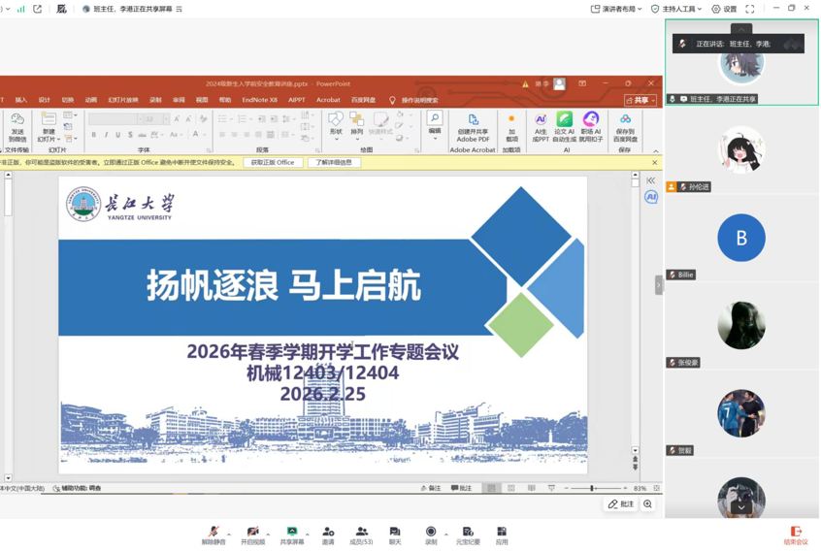Click the 共享屏幕 share screen icon
This screenshot has width=821, height=551.
[x=291, y=533]
